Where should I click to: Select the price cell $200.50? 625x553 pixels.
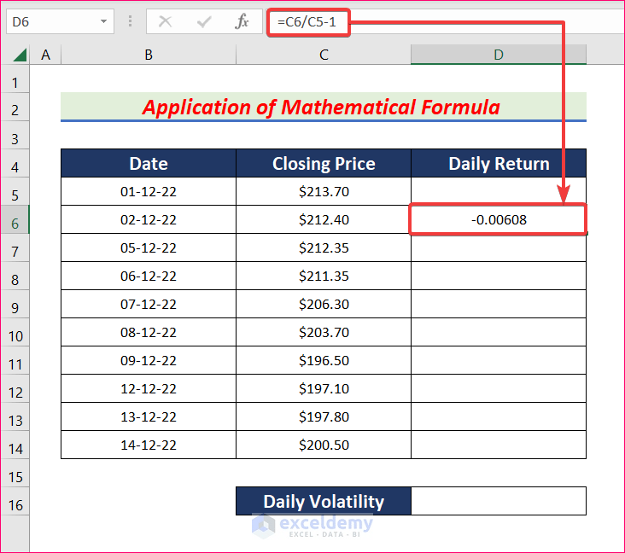pos(324,445)
